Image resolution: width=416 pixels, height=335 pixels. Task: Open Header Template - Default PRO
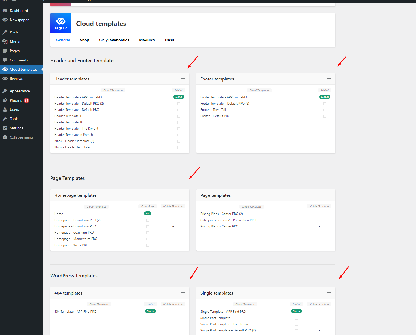pyautogui.click(x=77, y=110)
